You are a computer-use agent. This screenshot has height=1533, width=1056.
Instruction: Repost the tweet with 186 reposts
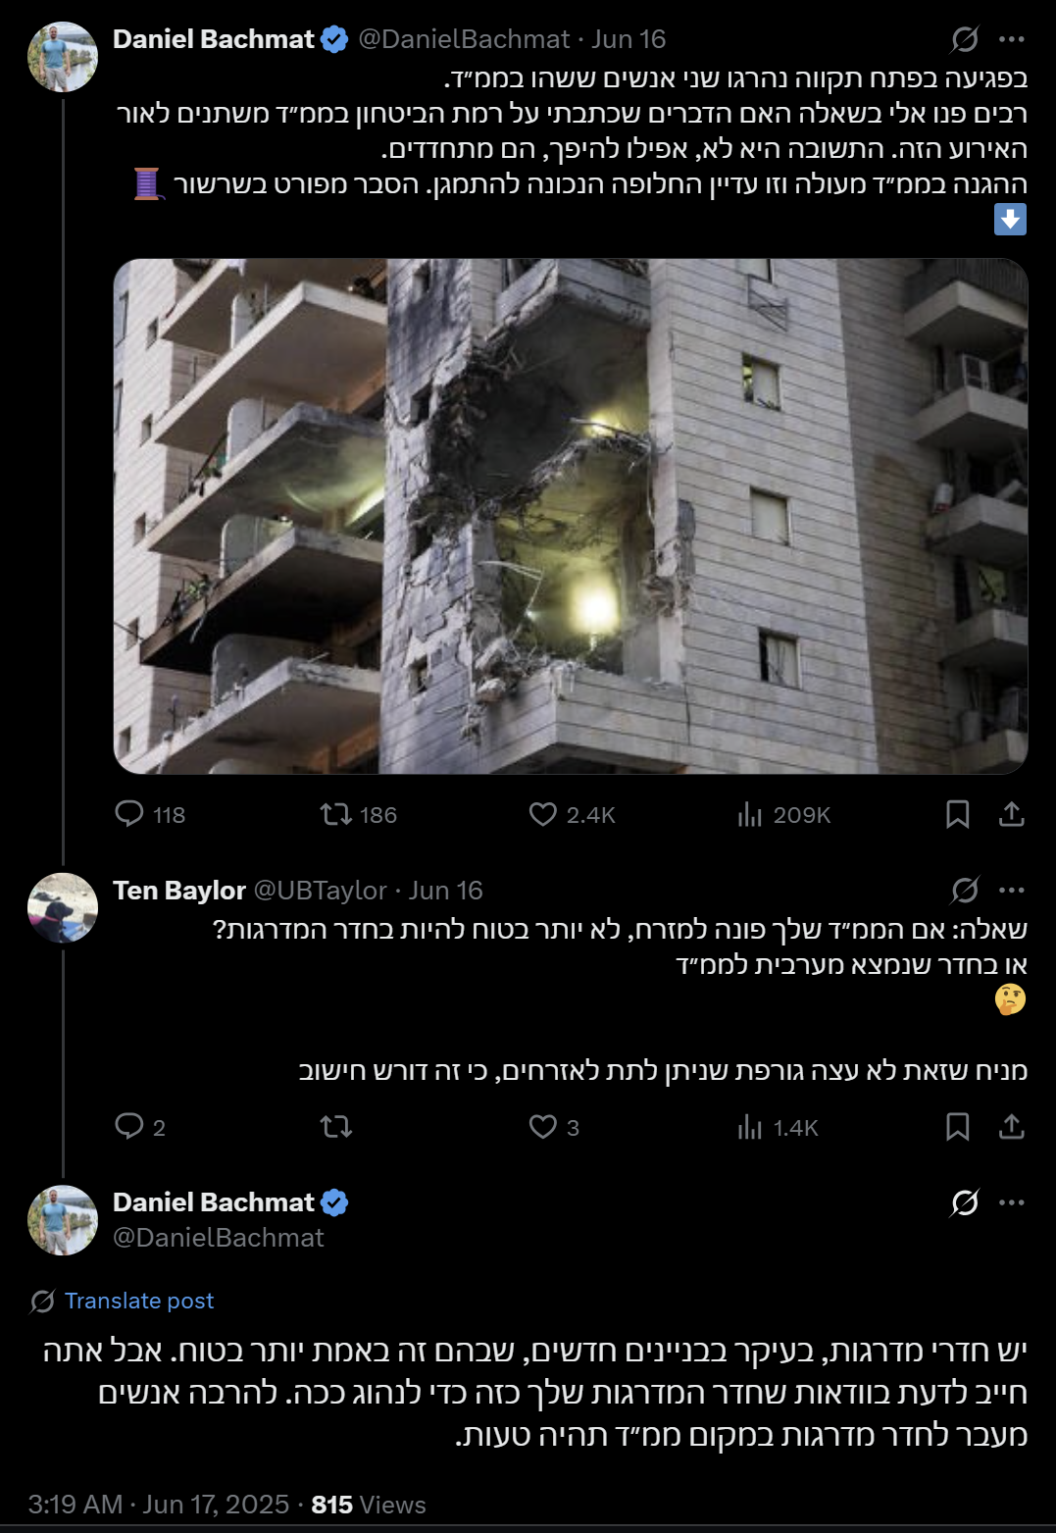click(336, 814)
